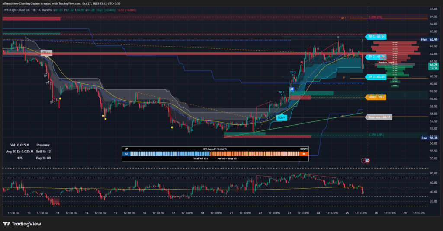Click the Low 56.38 price label
443x231 pixels.
(429, 138)
